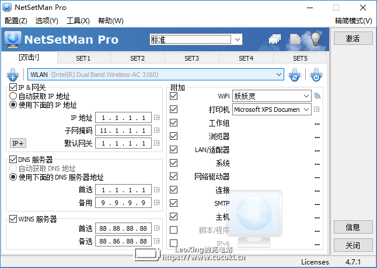Click the WiFi signal scan icon
Viewport: 377px width, 268px height.
click(317, 96)
